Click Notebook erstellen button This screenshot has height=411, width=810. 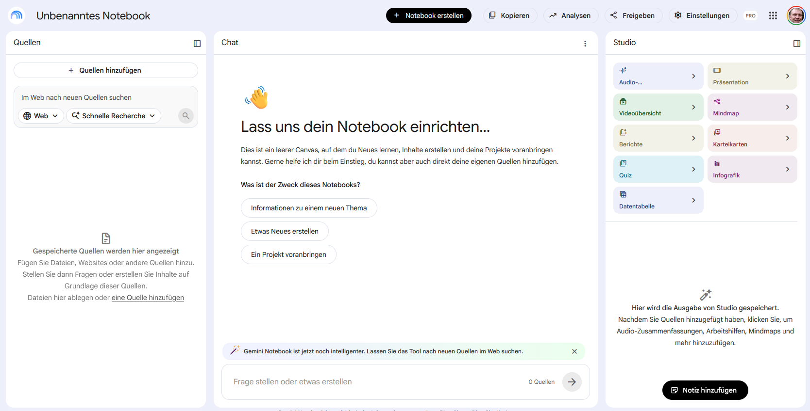click(429, 16)
